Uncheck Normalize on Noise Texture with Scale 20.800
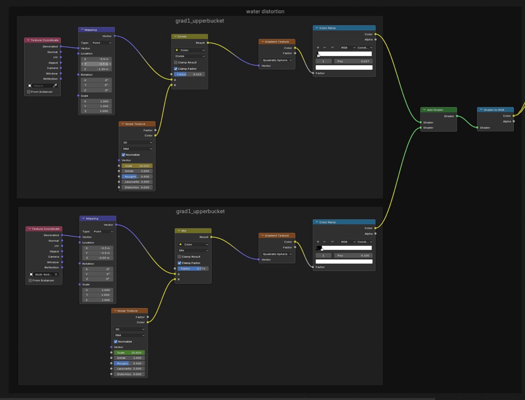This screenshot has width=525, height=400. (x=116, y=341)
